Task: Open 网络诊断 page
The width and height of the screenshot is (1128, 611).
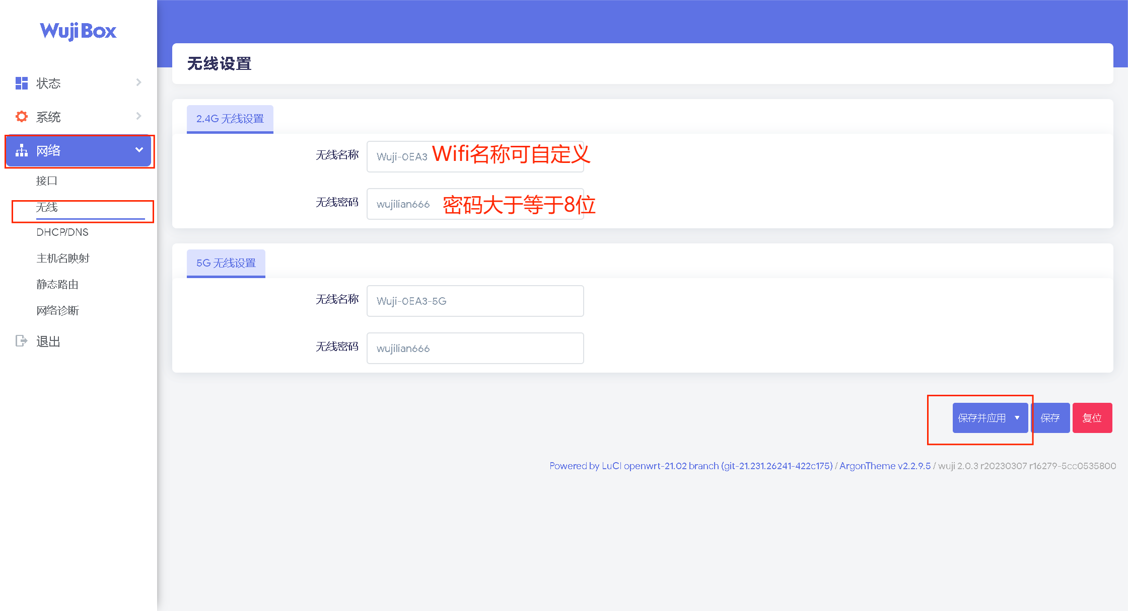Action: [58, 311]
